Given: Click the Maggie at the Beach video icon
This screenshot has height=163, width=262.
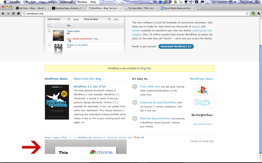Looking at the screenshot, I should (58, 49).
